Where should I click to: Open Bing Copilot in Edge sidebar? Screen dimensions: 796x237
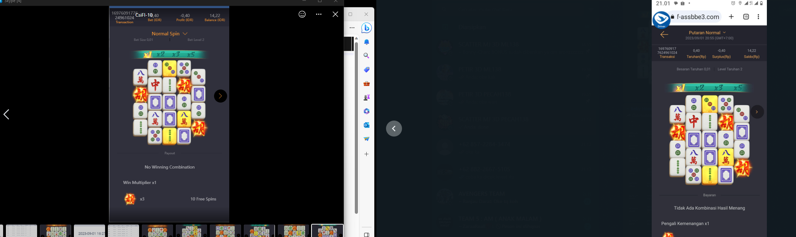(367, 28)
